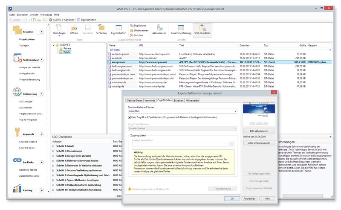The width and height of the screenshot is (341, 210).
Task: Click the Optimierung globe icon
Action: [x=17, y=92]
